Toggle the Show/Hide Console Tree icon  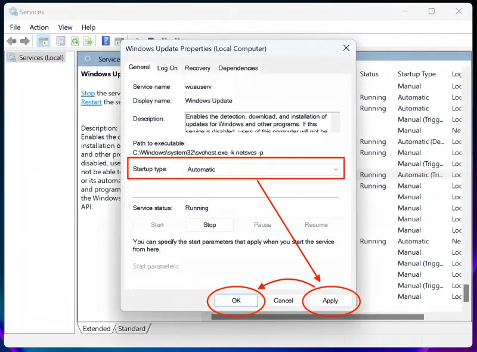(x=43, y=41)
